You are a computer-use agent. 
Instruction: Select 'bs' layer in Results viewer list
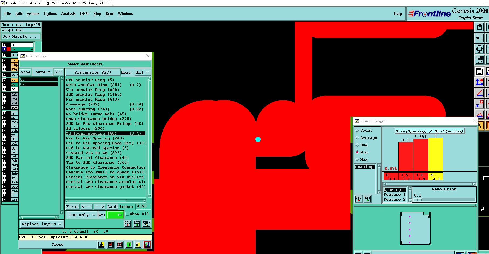(x=39, y=84)
